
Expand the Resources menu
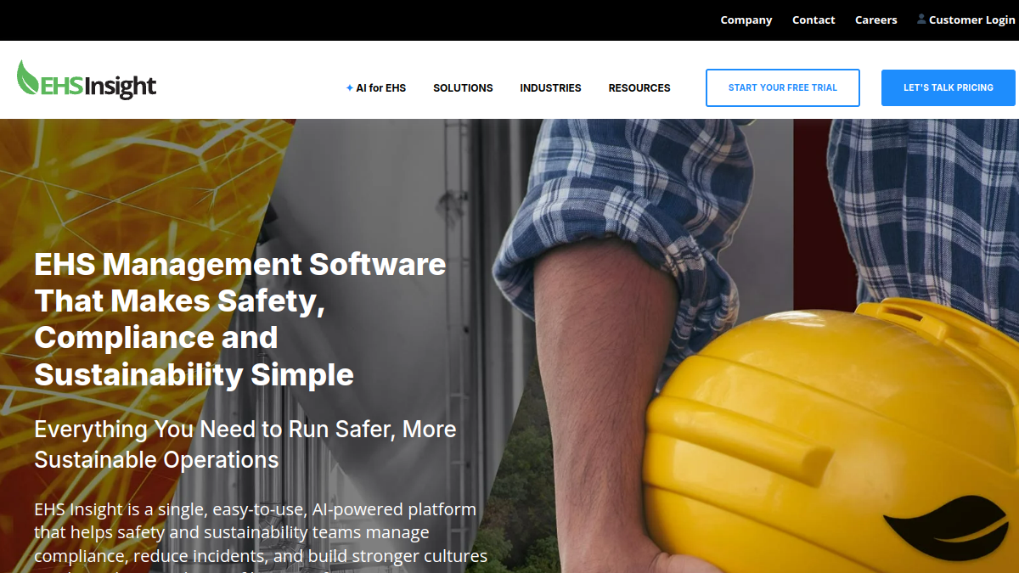(x=639, y=87)
